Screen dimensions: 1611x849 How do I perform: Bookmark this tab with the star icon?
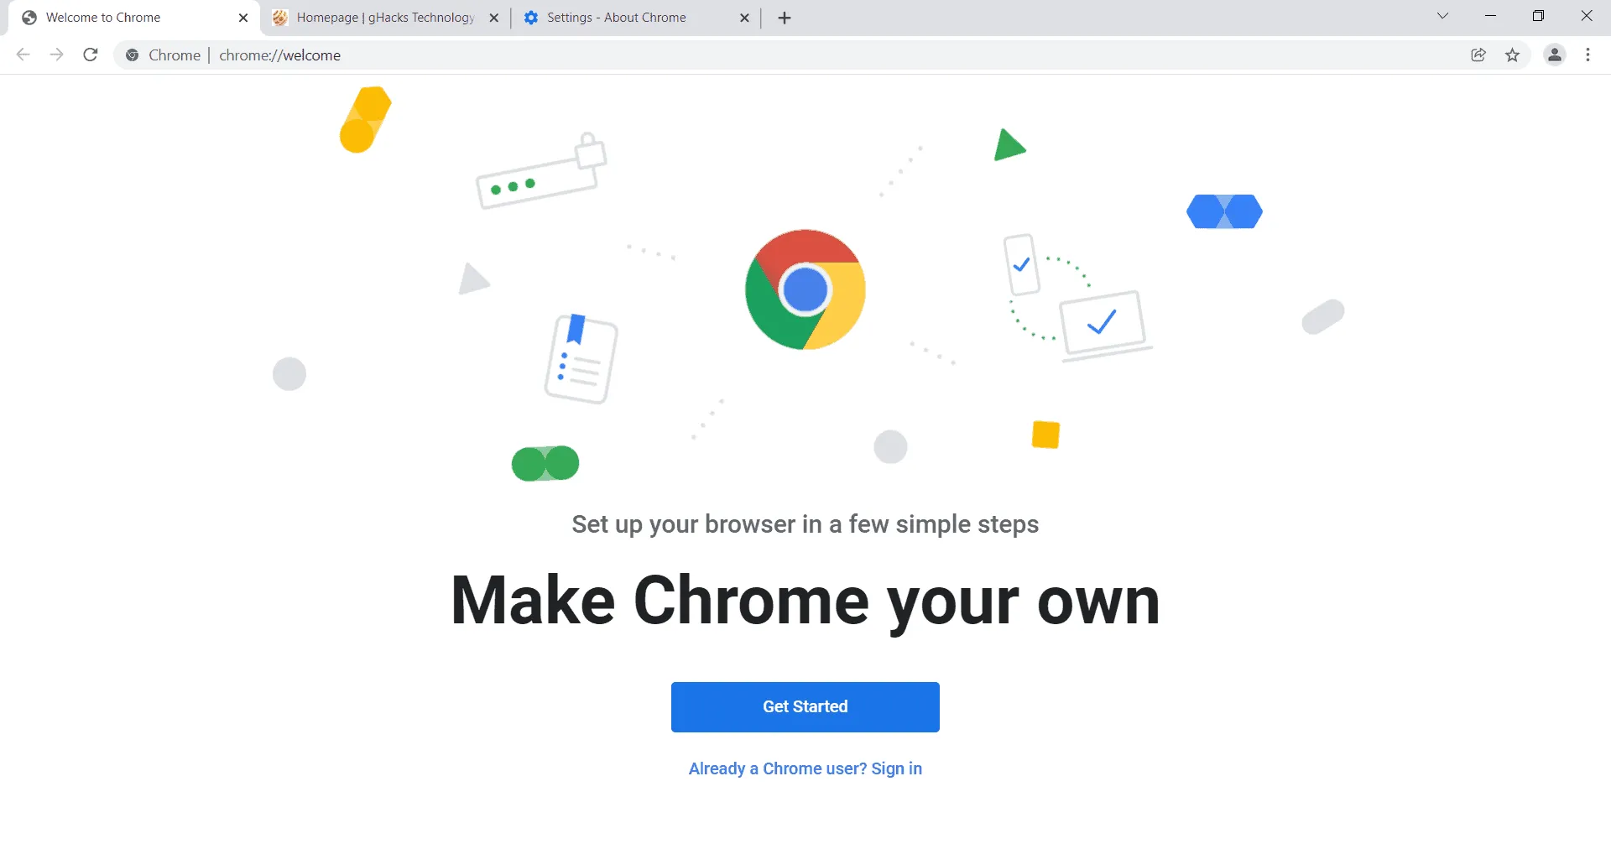pyautogui.click(x=1512, y=55)
